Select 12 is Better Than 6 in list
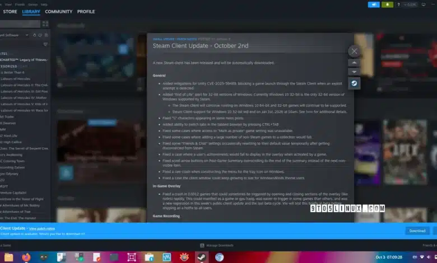Image resolution: width=437 pixels, height=263 pixels. (12, 72)
